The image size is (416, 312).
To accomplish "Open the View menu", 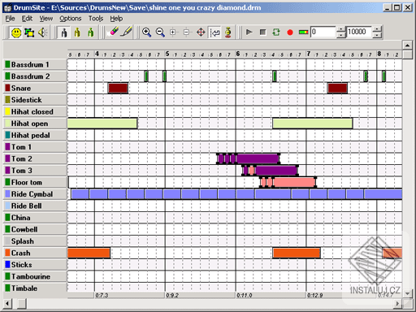I will click(x=46, y=19).
